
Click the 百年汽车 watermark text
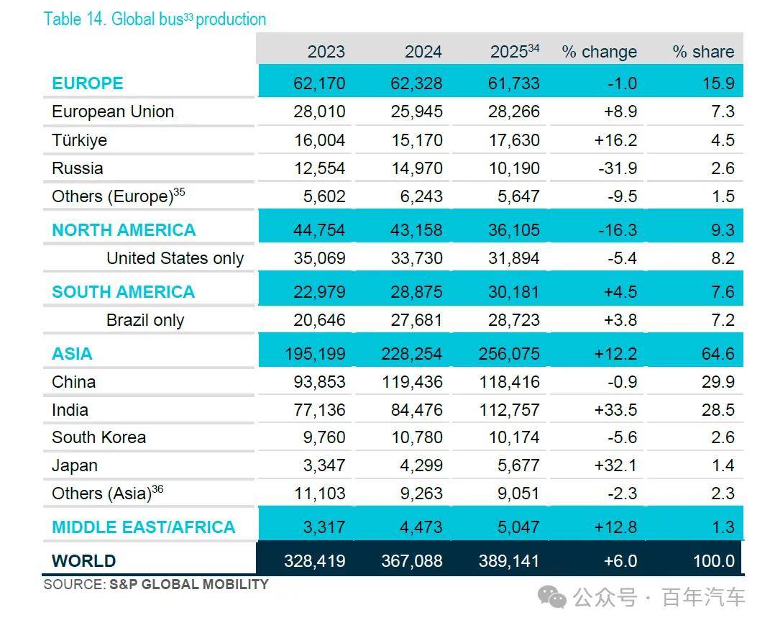click(703, 598)
